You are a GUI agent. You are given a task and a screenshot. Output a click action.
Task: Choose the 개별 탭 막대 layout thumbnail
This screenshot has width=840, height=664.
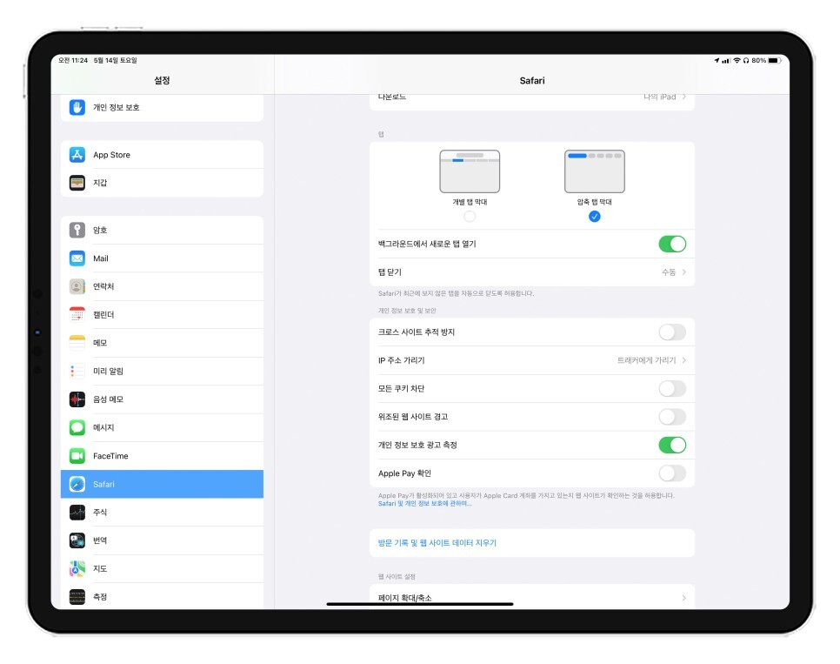click(x=470, y=171)
